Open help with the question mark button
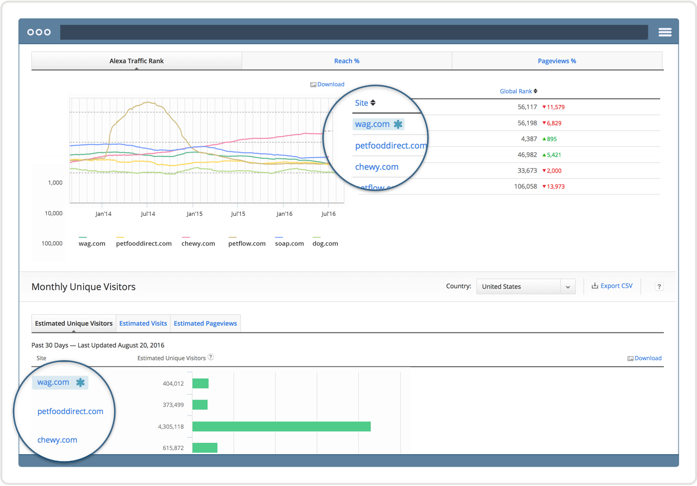 659,287
